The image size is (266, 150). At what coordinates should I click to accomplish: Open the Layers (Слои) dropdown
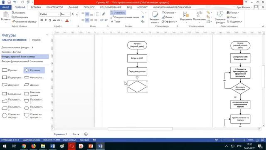(x=232, y=17)
